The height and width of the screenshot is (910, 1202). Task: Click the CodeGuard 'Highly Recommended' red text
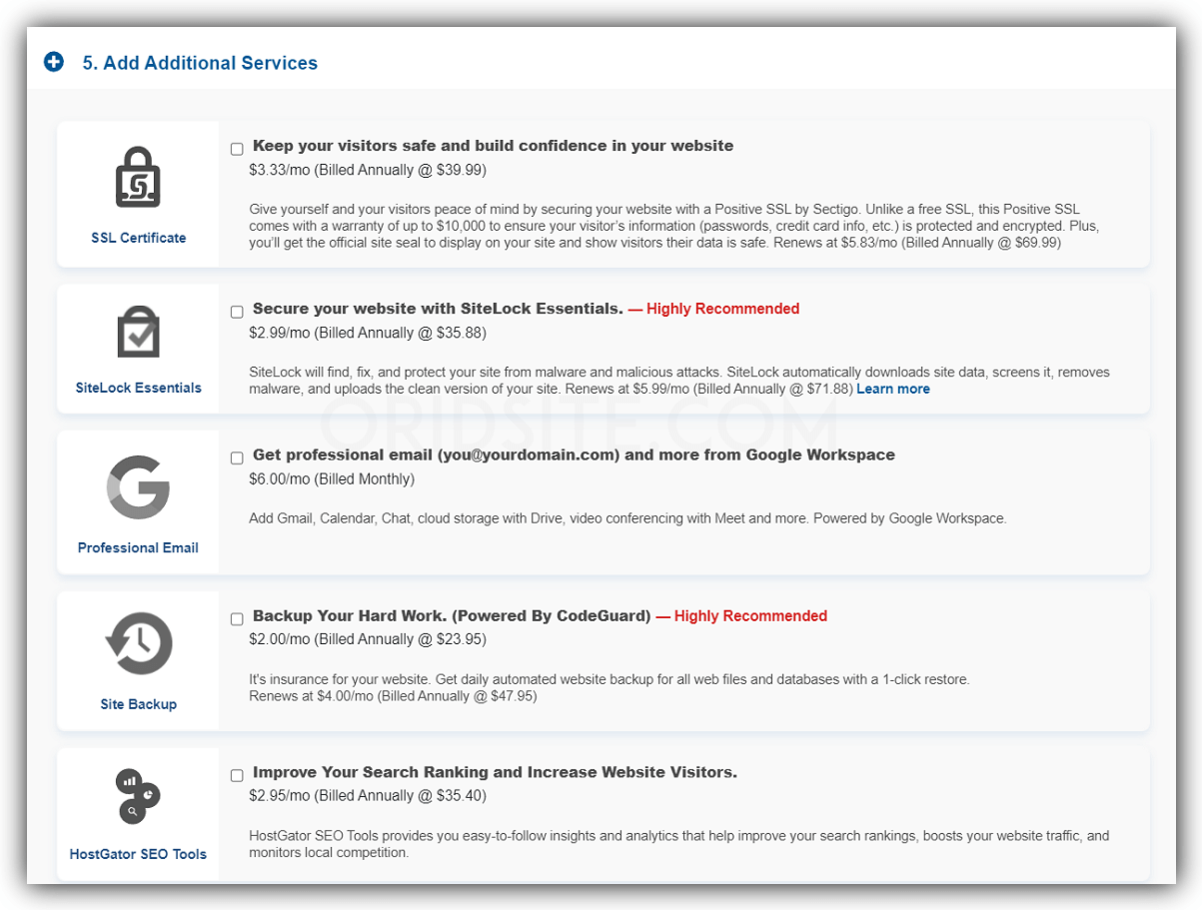pyautogui.click(x=741, y=615)
